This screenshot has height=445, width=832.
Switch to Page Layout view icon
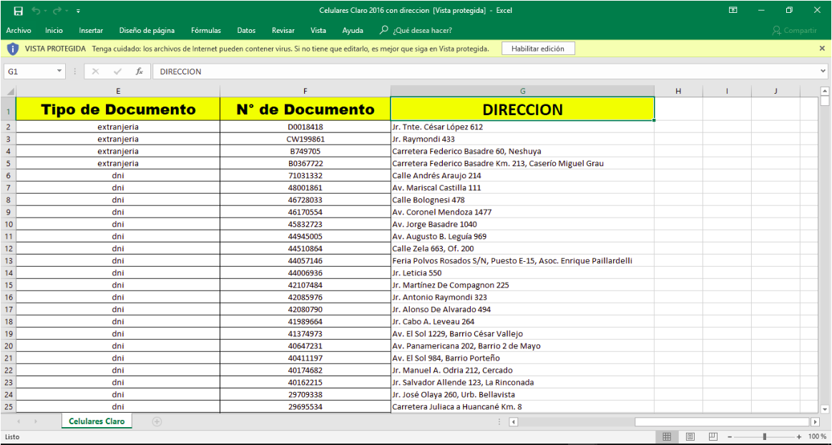coord(690,436)
